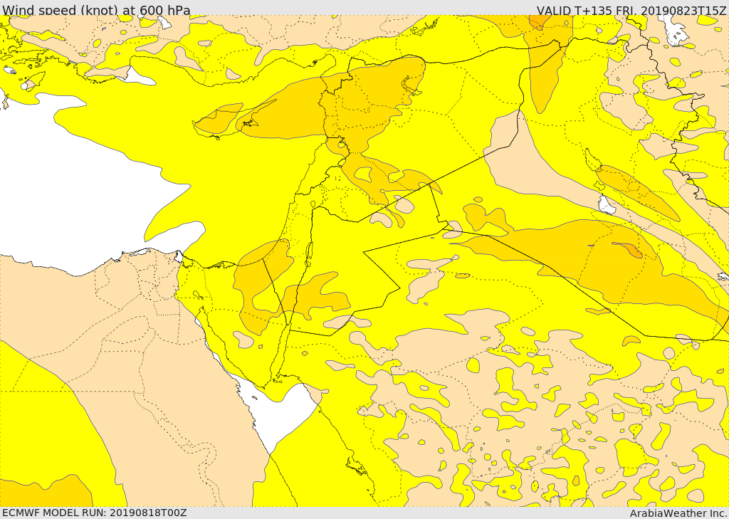Click the ECMWF MODEL RUN label
The width and height of the screenshot is (729, 519).
[95, 513]
